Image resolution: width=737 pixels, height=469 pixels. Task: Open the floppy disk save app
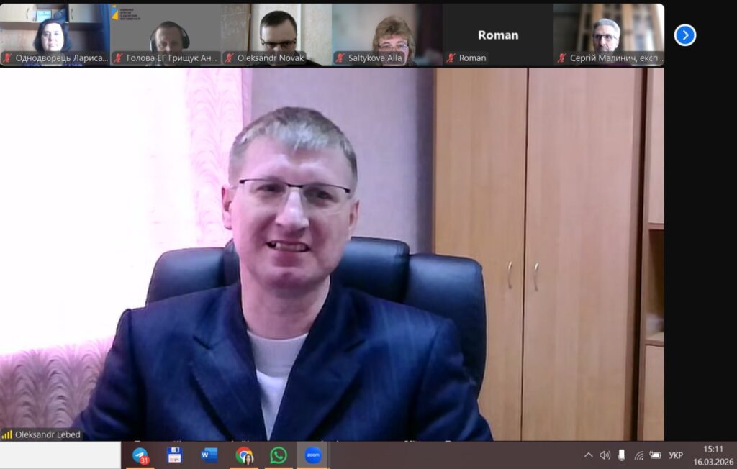[x=175, y=455]
